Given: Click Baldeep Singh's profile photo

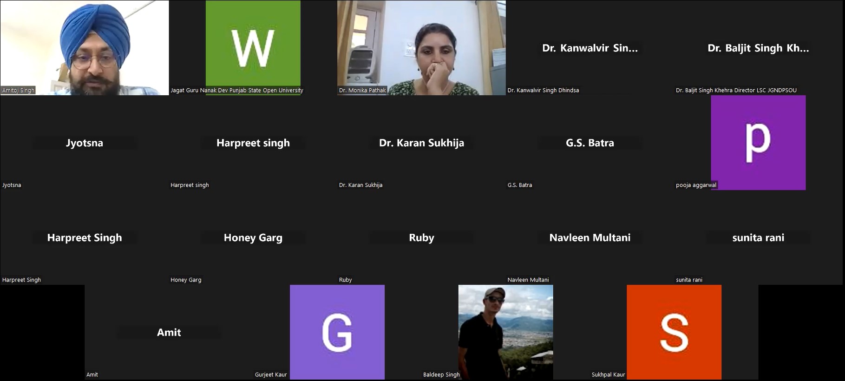Looking at the screenshot, I should click(x=505, y=332).
